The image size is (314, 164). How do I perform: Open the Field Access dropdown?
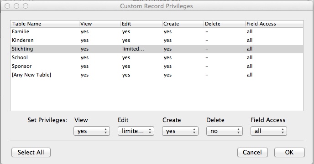268,131
